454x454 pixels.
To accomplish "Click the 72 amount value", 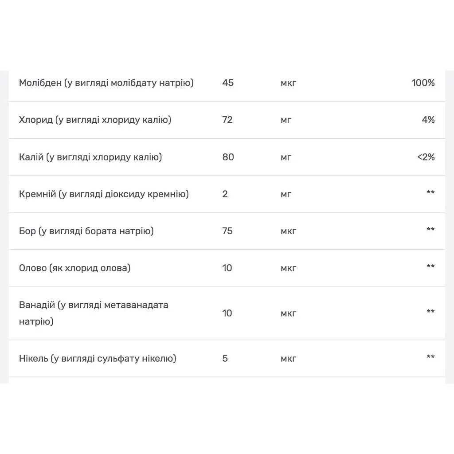I will point(227,120).
